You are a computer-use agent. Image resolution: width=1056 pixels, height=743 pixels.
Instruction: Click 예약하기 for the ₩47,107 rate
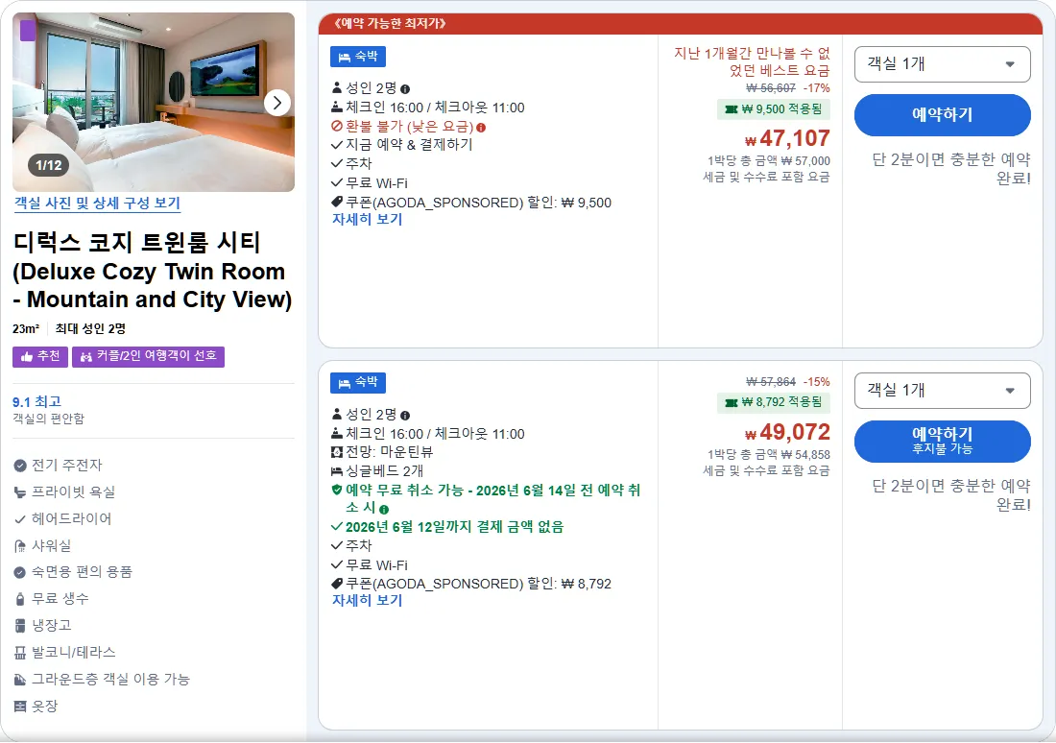(x=942, y=114)
